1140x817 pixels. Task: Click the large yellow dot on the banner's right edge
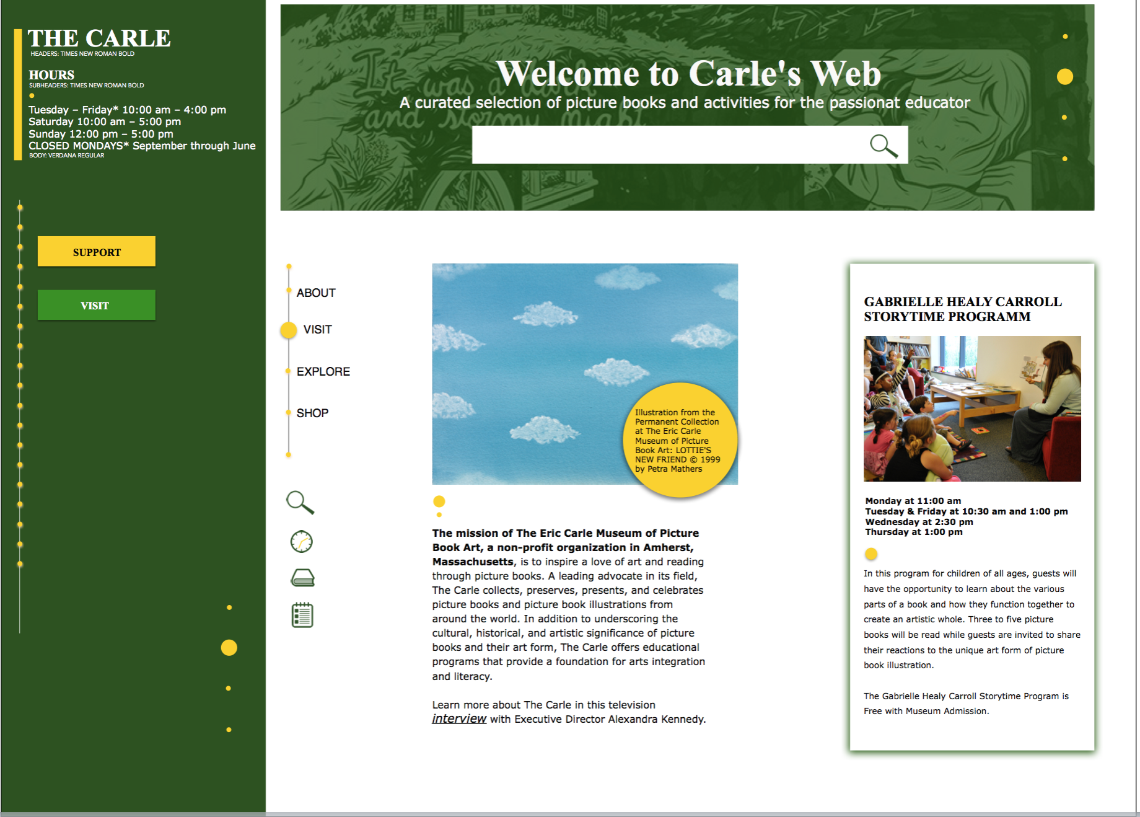[x=1064, y=76]
